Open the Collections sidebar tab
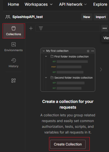Screen dimensions: 109x152 click(x=13, y=31)
